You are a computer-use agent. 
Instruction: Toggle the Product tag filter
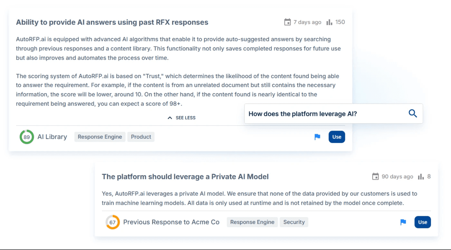[x=141, y=137]
